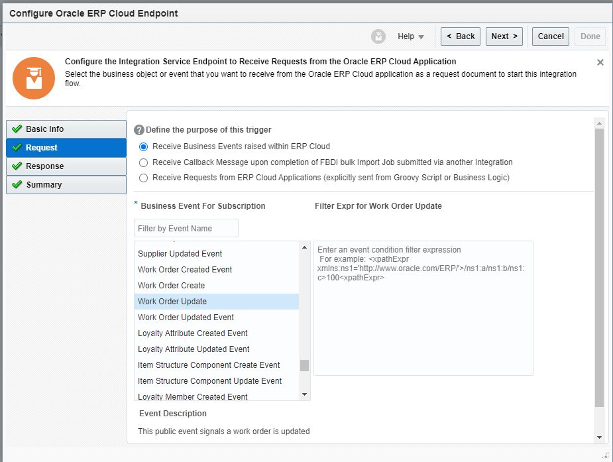Click the Next button
Viewport: 613px width, 462px height.
click(504, 36)
